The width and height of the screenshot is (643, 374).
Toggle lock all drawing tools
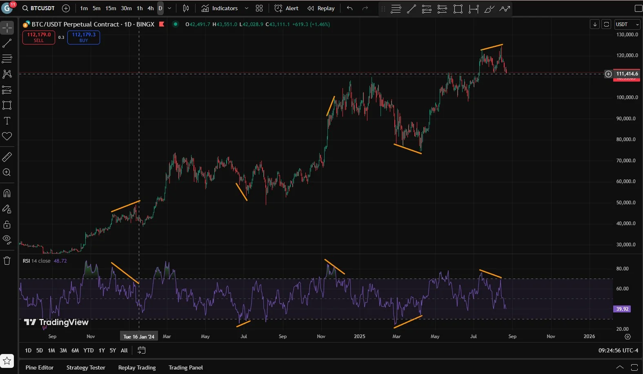[7, 225]
